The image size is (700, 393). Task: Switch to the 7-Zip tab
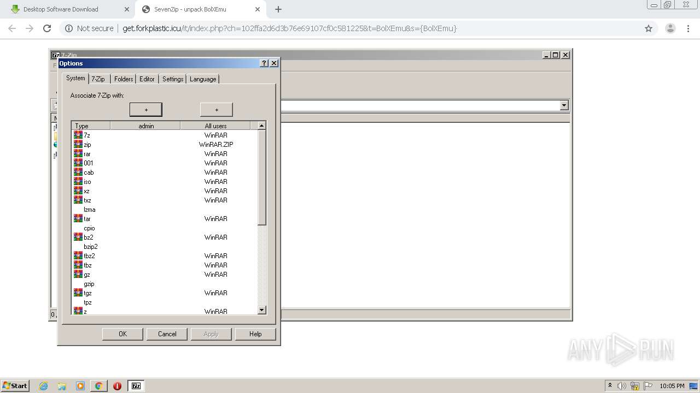point(98,79)
